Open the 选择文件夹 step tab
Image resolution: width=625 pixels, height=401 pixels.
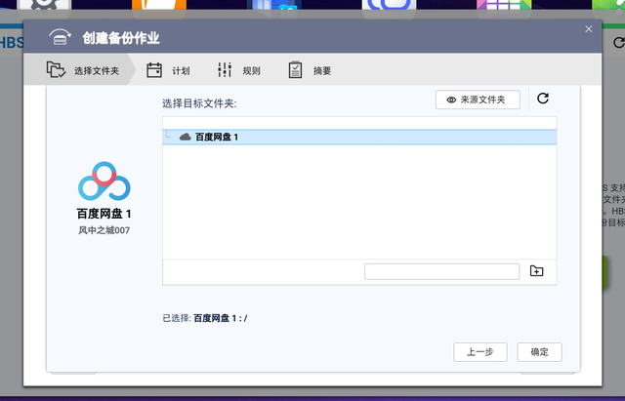click(x=80, y=70)
